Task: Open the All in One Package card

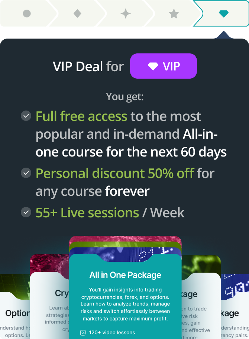Action: [125, 296]
